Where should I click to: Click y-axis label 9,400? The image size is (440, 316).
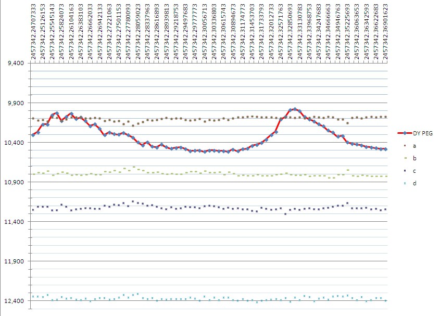(16, 63)
